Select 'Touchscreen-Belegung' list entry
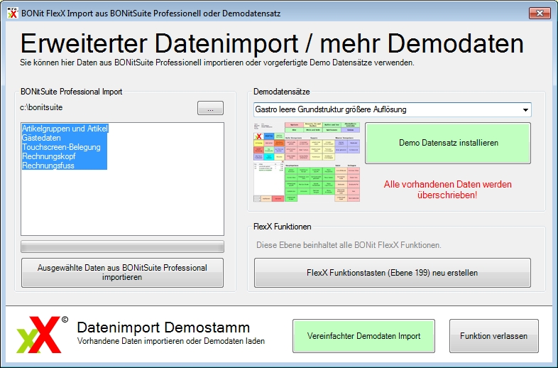Image resolution: width=558 pixels, height=368 pixels. click(x=61, y=147)
